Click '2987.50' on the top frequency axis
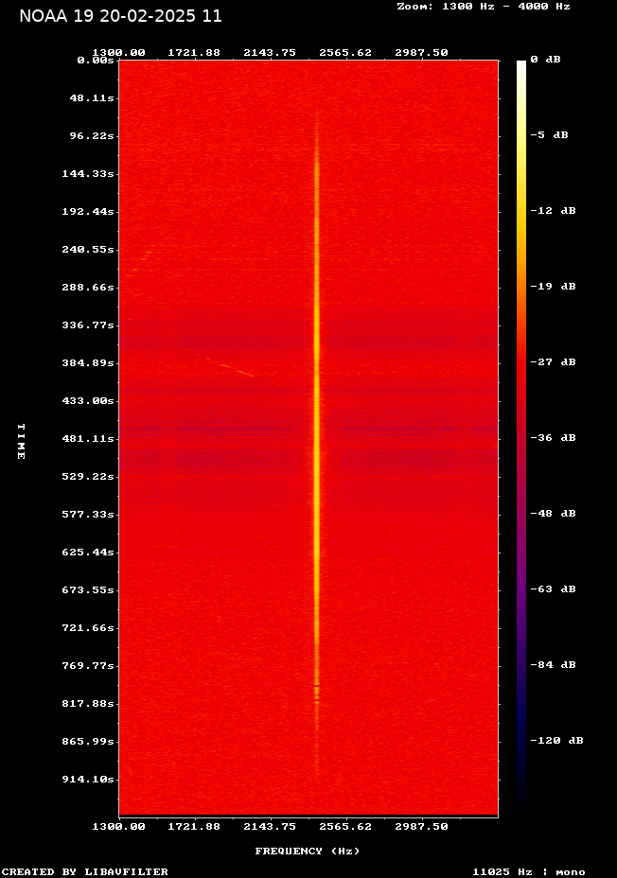Screen dimensions: 617x878 coord(422,53)
